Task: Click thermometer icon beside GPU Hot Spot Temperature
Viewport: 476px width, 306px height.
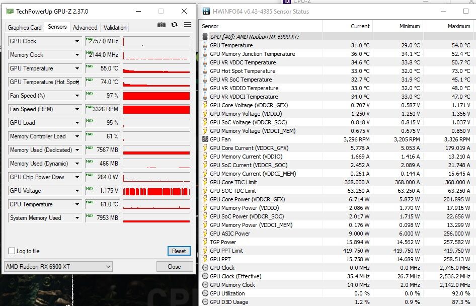Action: pos(205,71)
